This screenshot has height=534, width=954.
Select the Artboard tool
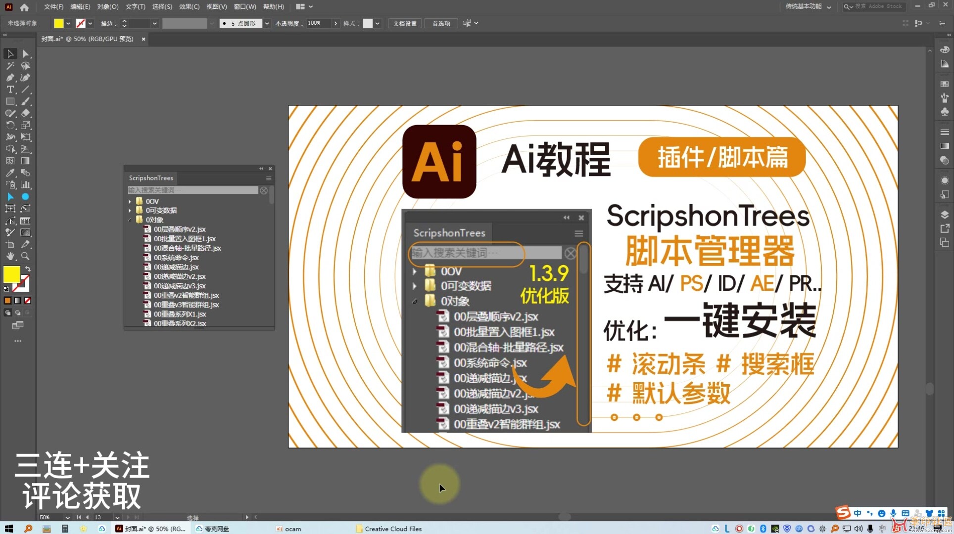click(x=10, y=244)
